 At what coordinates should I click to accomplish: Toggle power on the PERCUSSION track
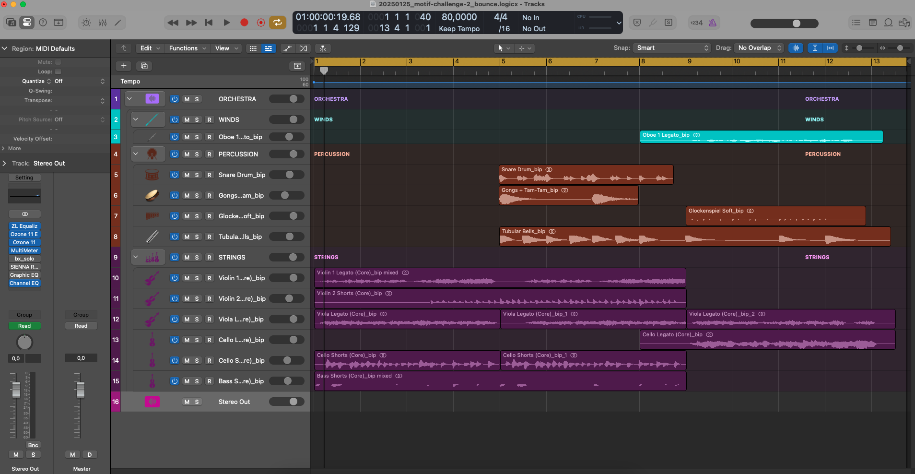click(175, 154)
